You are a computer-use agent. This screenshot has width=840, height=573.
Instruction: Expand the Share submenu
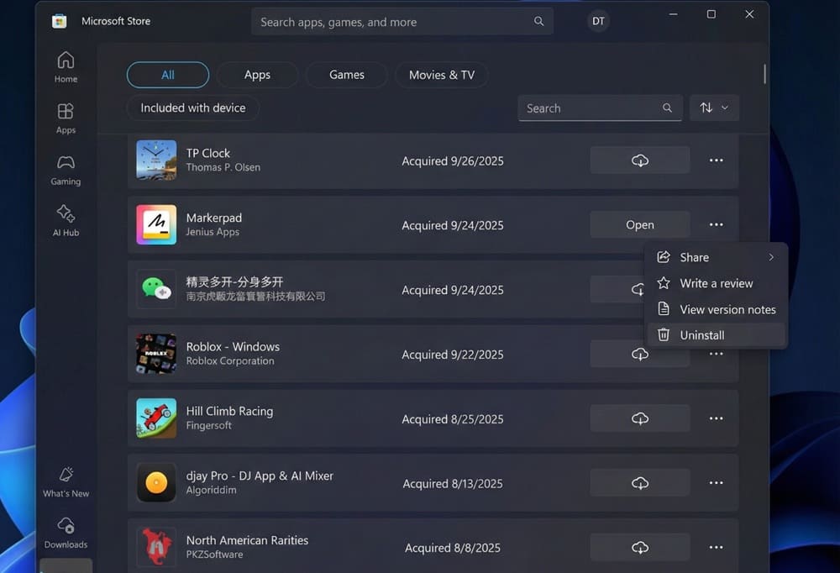click(717, 257)
